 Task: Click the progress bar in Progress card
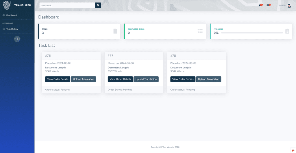(252, 33)
